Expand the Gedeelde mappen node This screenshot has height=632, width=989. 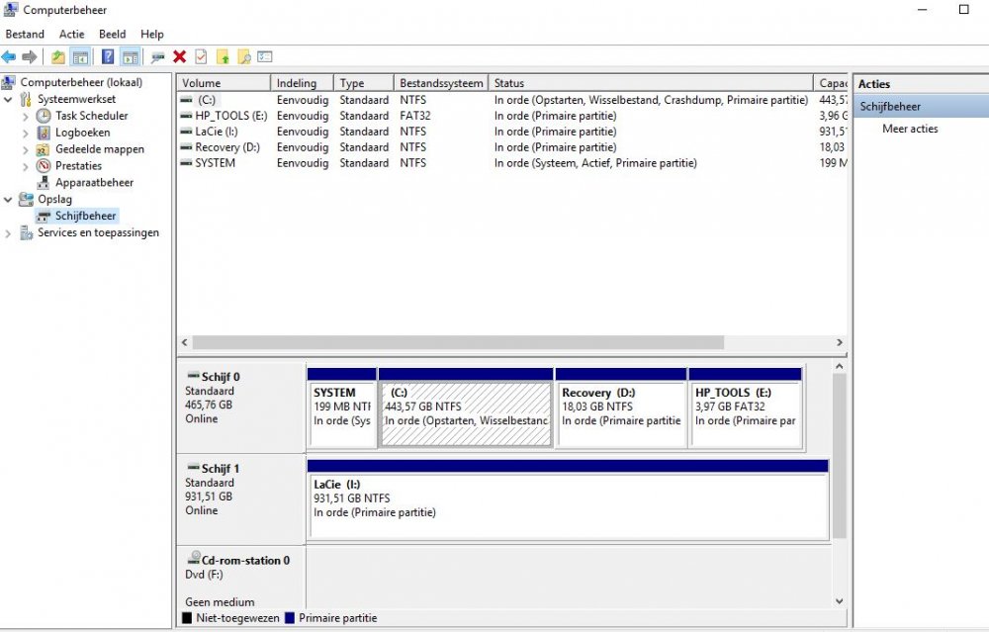point(26,150)
